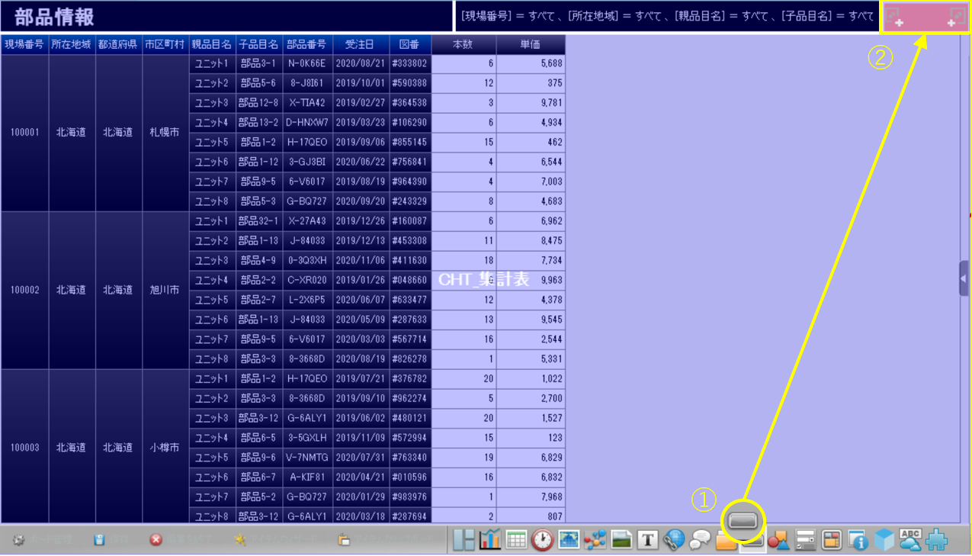Select the puzzle piece plugin icon

click(936, 540)
